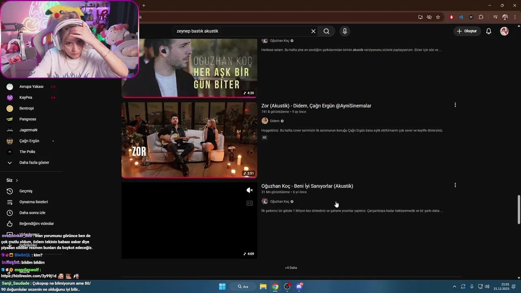
Task: Open the YouTube account avatar menu
Action: [504, 31]
